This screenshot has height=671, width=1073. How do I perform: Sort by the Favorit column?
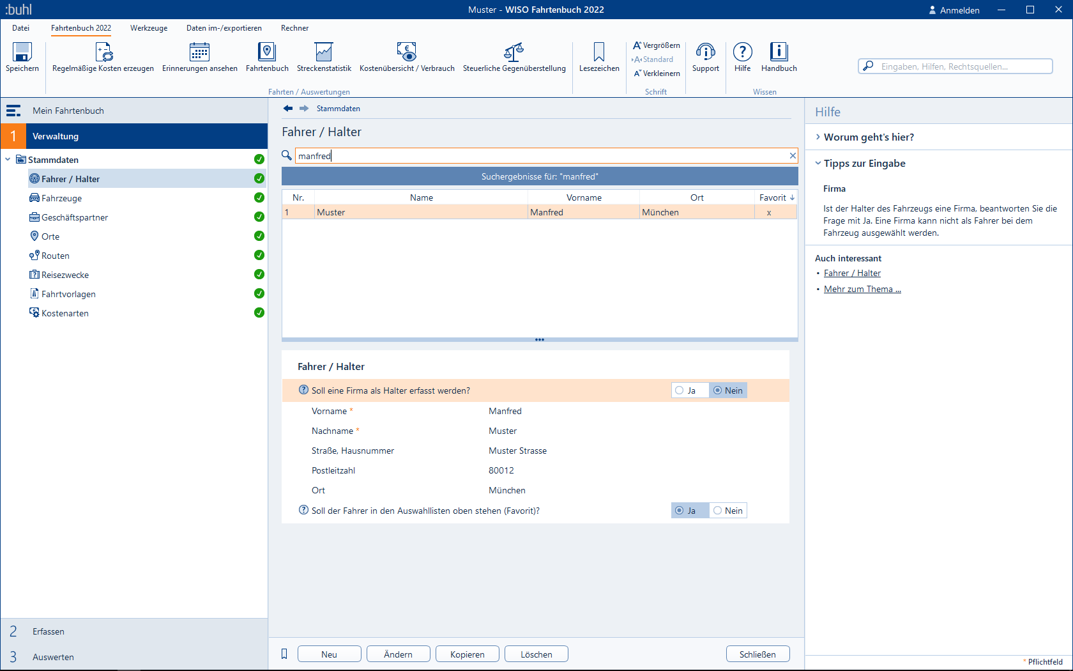pyautogui.click(x=776, y=197)
